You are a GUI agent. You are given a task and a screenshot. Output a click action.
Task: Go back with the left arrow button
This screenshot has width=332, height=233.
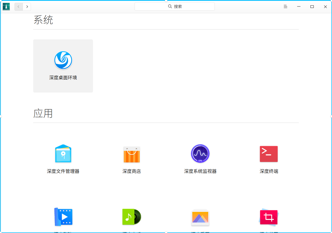click(19, 7)
